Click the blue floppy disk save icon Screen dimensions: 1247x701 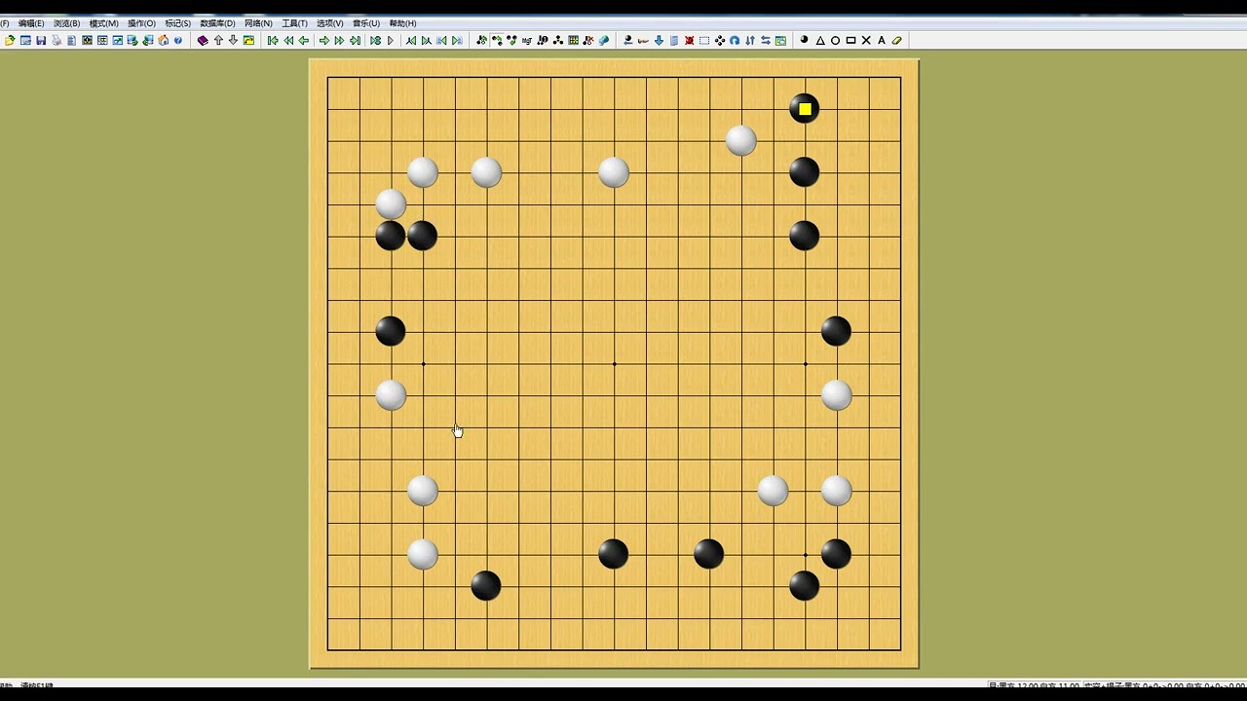pos(41,41)
